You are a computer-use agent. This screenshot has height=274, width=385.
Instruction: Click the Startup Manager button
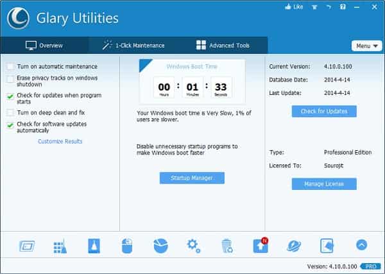pyautogui.click(x=192, y=178)
